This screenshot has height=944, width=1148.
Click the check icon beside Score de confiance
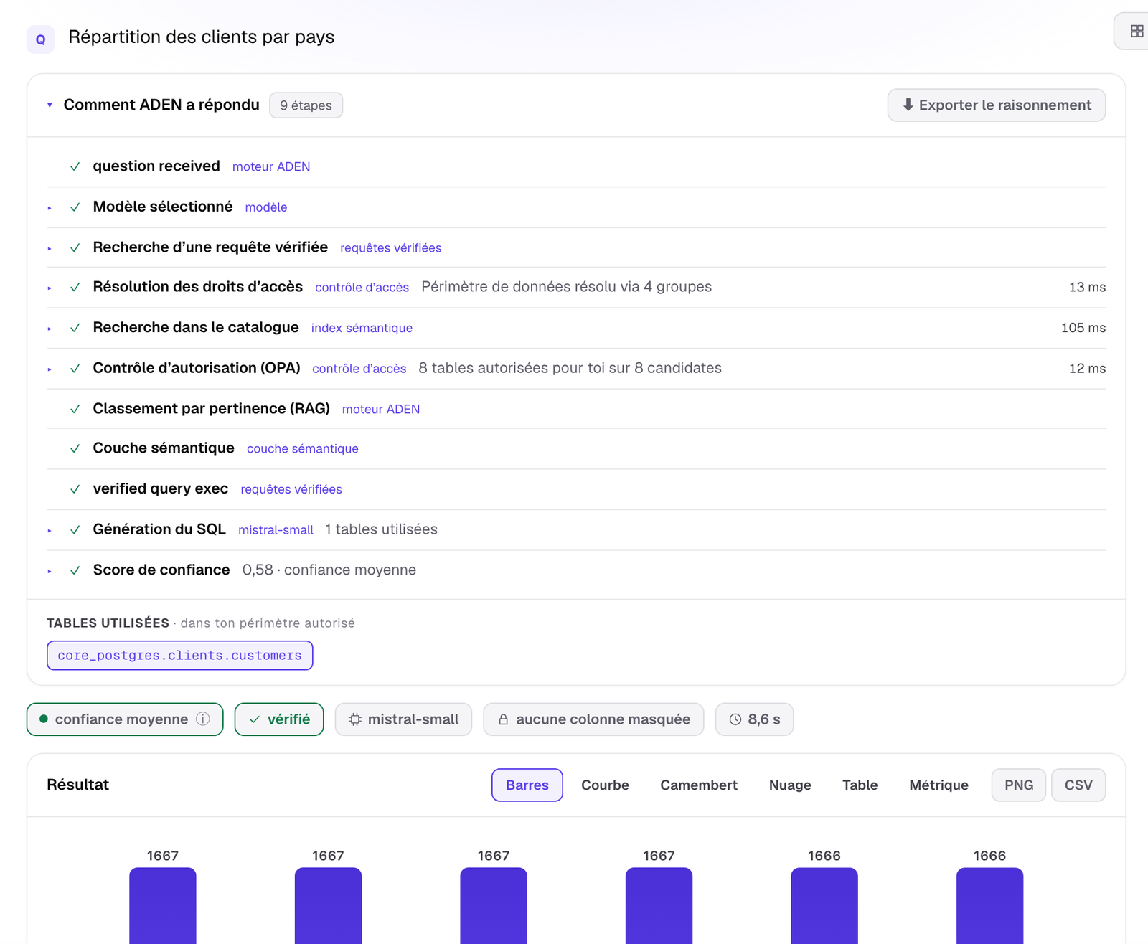pos(75,570)
